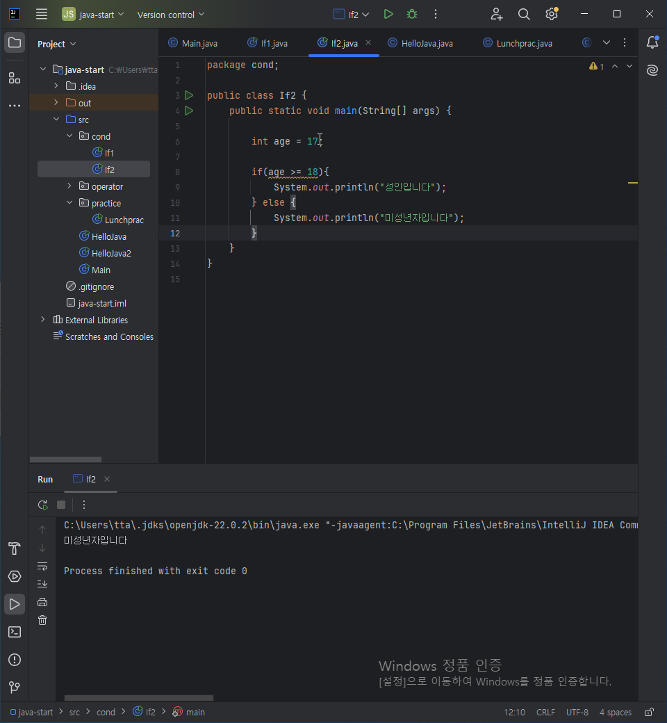Open the Problems tool window
This screenshot has height=723, width=667.
[x=15, y=660]
